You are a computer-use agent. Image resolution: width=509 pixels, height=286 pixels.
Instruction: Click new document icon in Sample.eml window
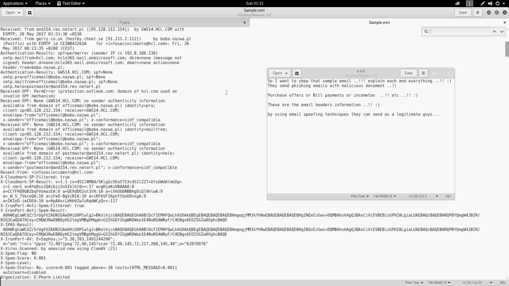click(29, 12)
